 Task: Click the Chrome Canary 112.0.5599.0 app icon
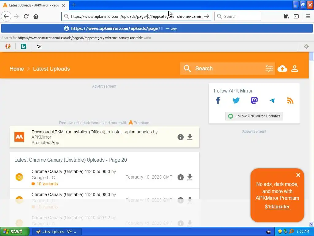(x=19, y=177)
